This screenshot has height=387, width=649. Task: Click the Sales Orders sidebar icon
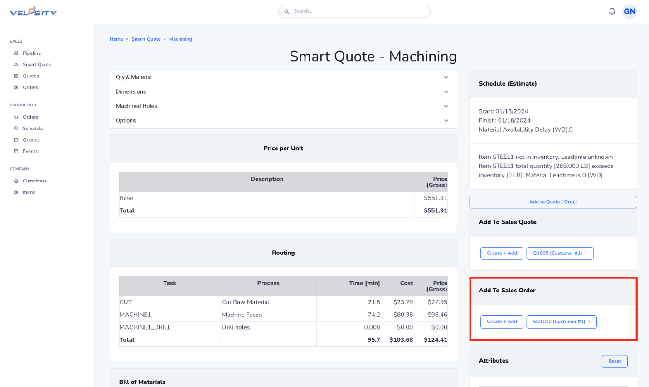click(x=16, y=87)
